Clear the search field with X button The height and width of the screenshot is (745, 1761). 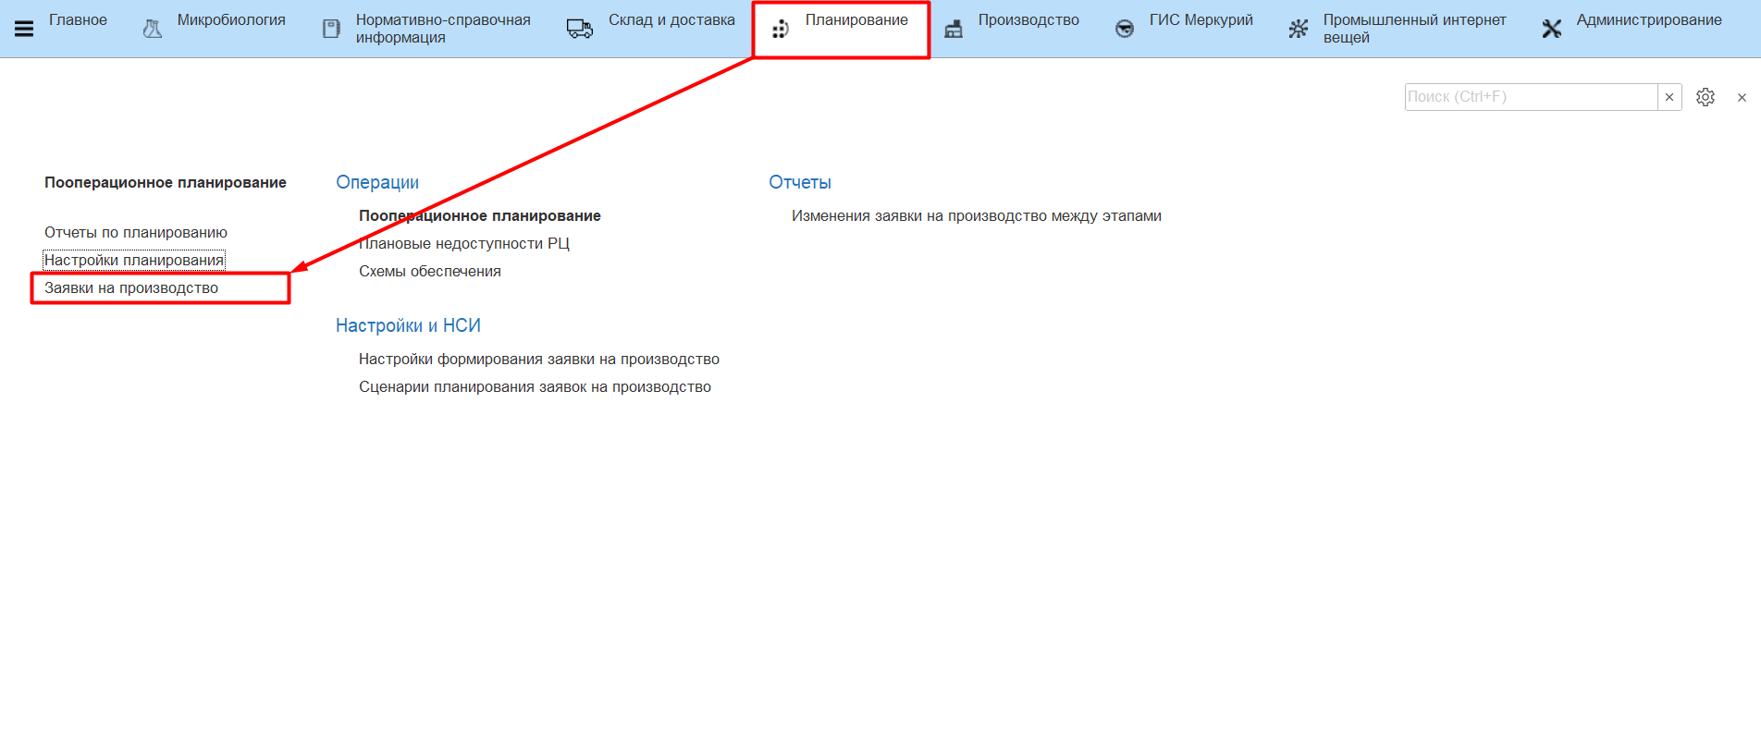point(1669,97)
